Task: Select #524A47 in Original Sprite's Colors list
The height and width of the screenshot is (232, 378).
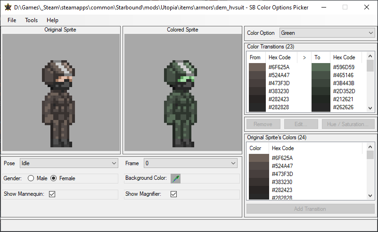Action: click(282, 166)
